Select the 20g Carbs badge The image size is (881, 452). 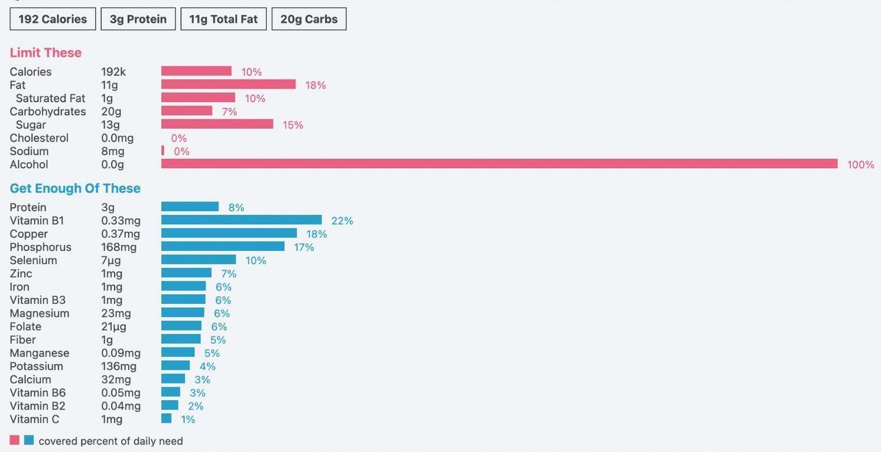[x=309, y=19]
